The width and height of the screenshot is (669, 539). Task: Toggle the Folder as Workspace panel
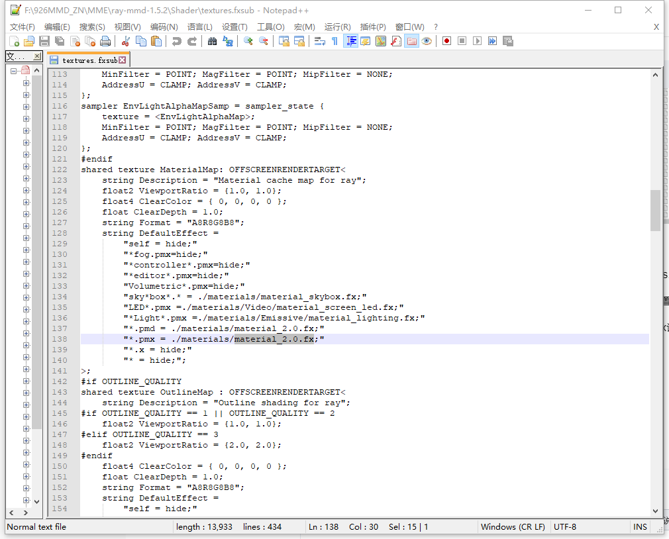coord(411,41)
